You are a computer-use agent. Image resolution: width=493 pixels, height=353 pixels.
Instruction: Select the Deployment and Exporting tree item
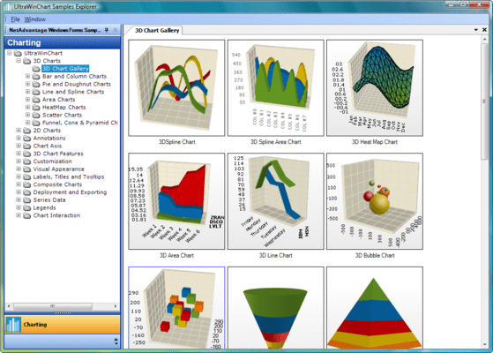pyautogui.click(x=70, y=192)
